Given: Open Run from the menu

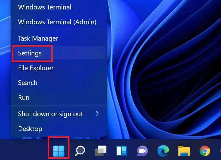Looking at the screenshot, I should pyautogui.click(x=59, y=98).
